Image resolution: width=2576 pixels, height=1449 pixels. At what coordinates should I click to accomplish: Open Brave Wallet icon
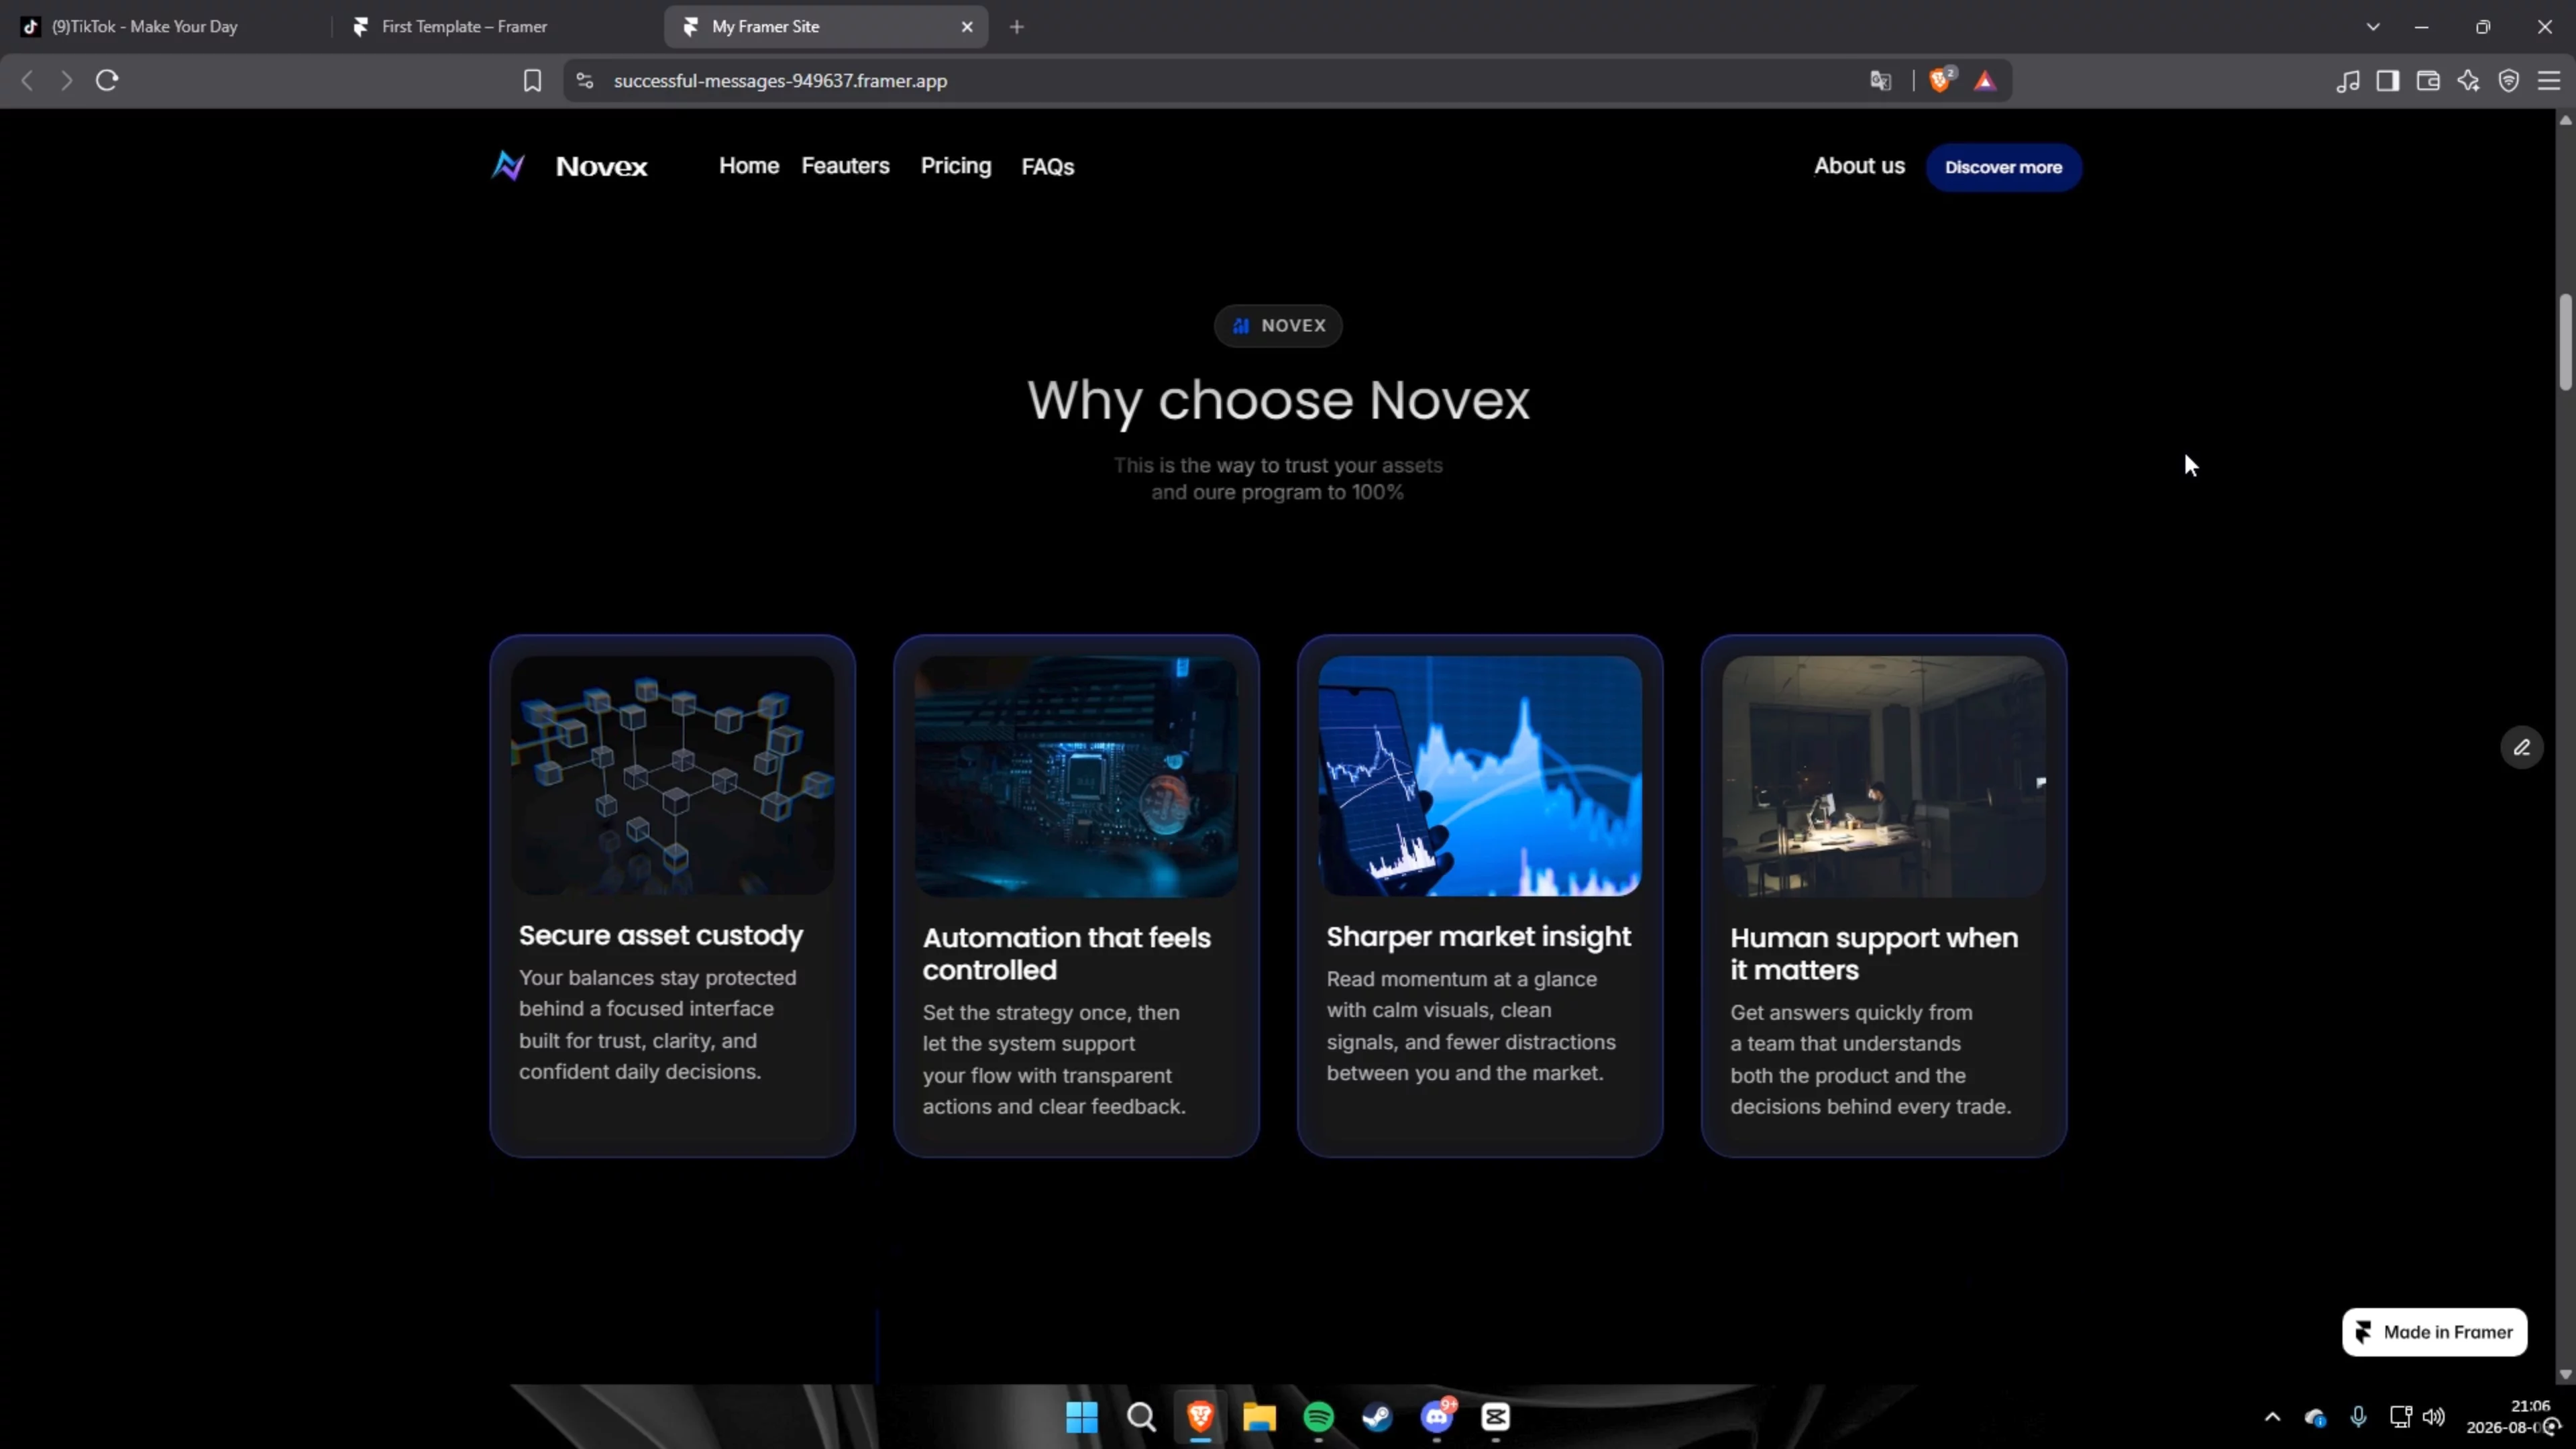click(2428, 81)
